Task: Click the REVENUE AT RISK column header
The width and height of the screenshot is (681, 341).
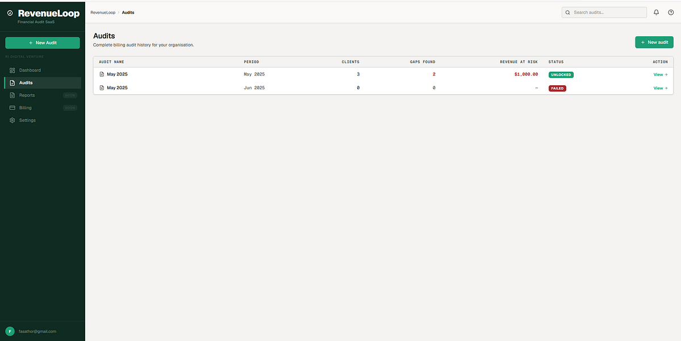Action: (x=519, y=62)
